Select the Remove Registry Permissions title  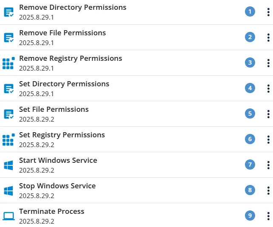pos(71,59)
